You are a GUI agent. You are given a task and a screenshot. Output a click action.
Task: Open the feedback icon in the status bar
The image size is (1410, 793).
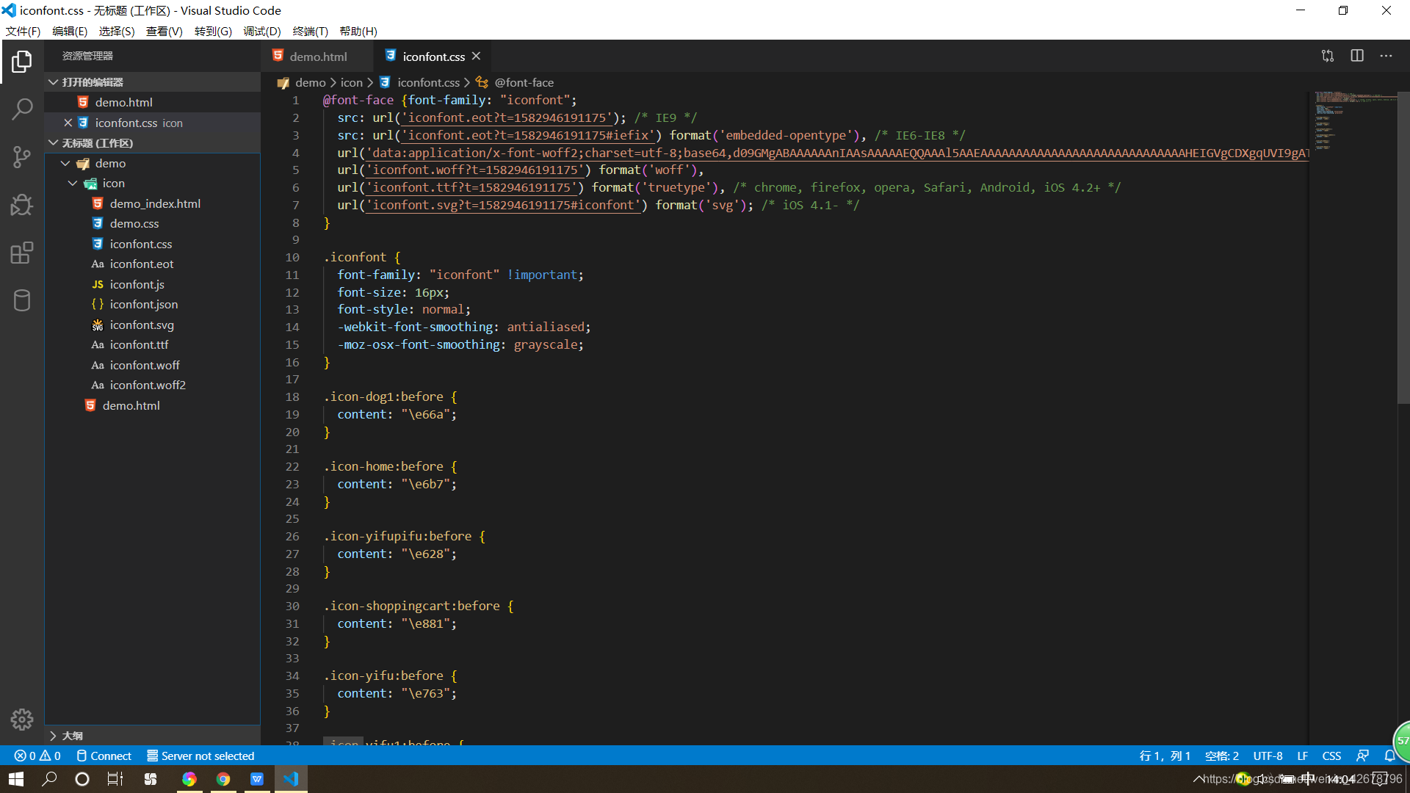pyautogui.click(x=1362, y=756)
